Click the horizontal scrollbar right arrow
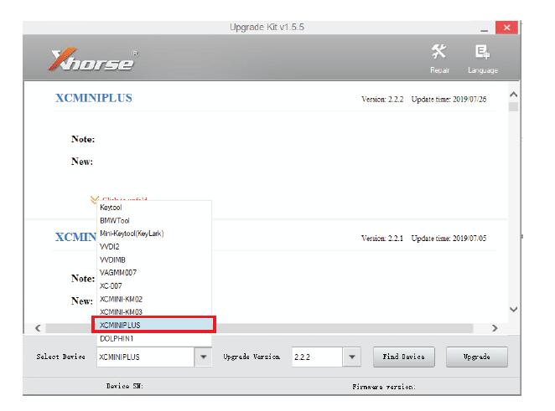Viewport: 555px width, 411px height. (x=495, y=328)
